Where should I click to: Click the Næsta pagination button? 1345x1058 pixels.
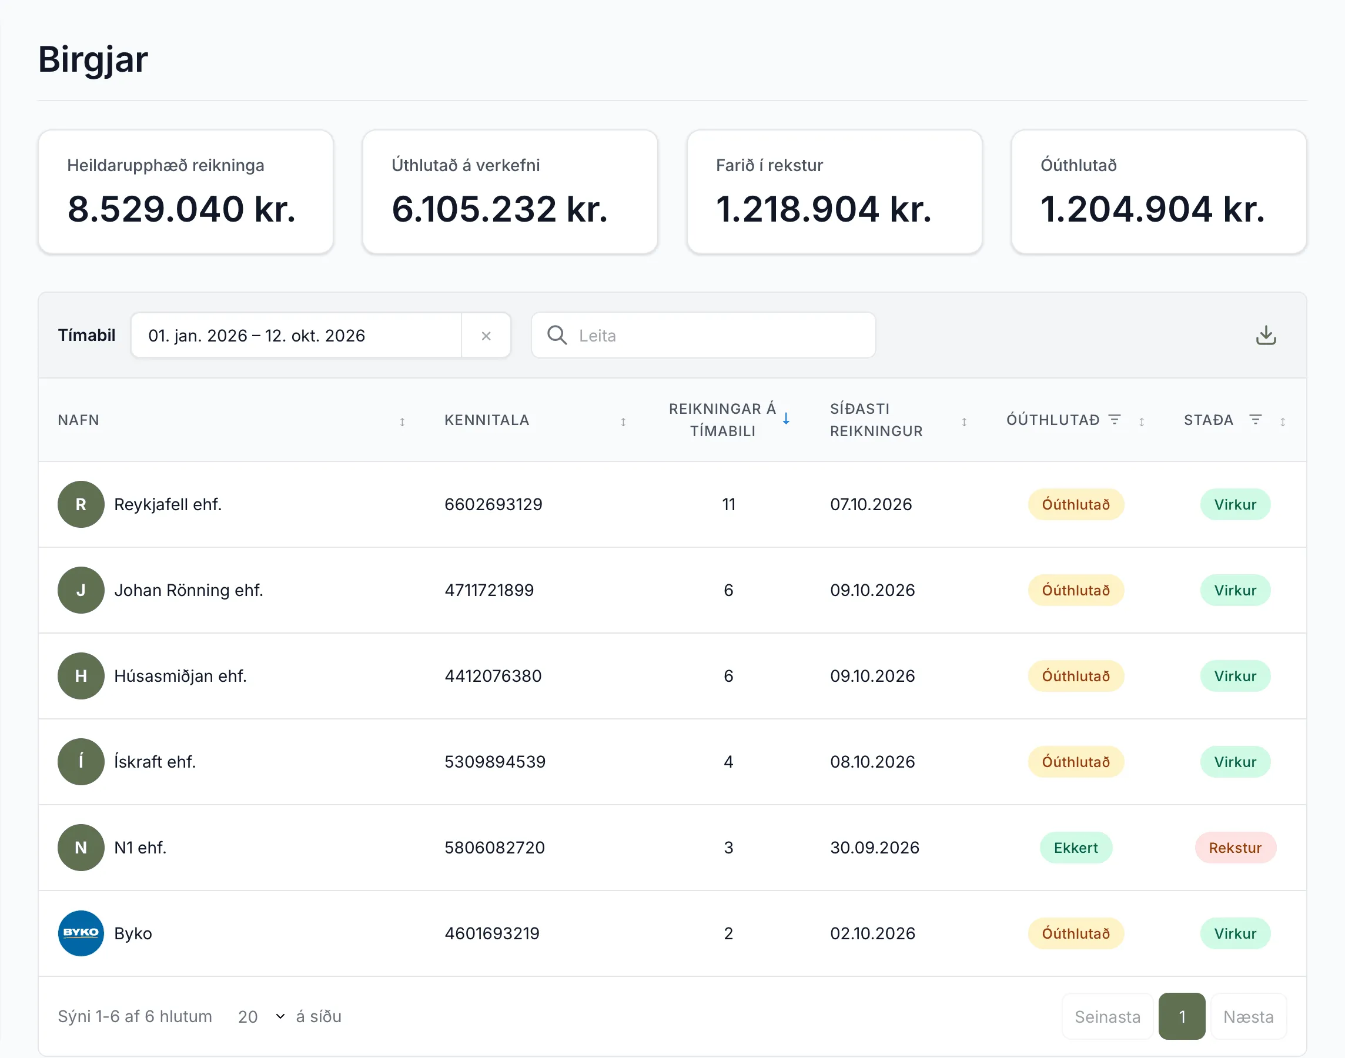coord(1248,1016)
